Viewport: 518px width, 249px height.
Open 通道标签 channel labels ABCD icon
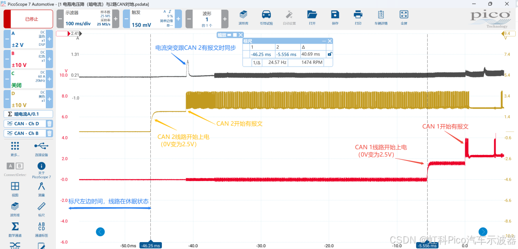tap(41, 229)
